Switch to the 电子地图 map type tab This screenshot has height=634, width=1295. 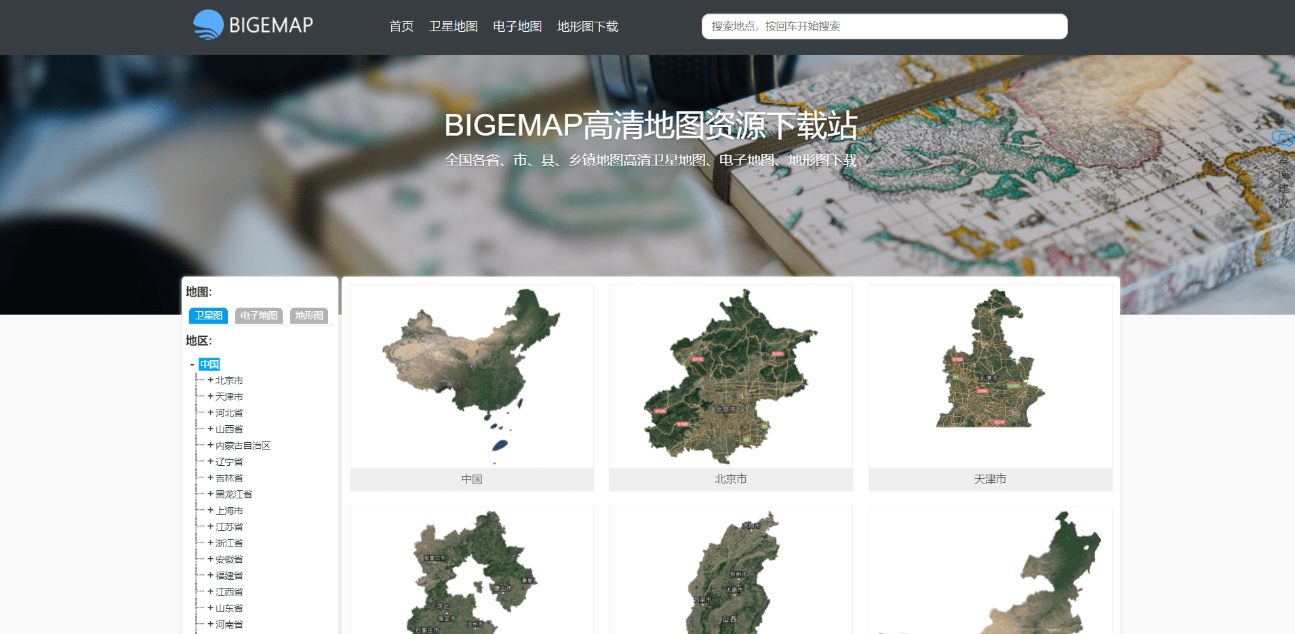point(259,315)
